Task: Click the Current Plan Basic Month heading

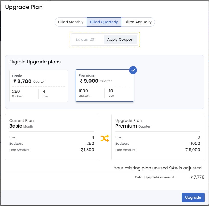Action: (x=21, y=124)
